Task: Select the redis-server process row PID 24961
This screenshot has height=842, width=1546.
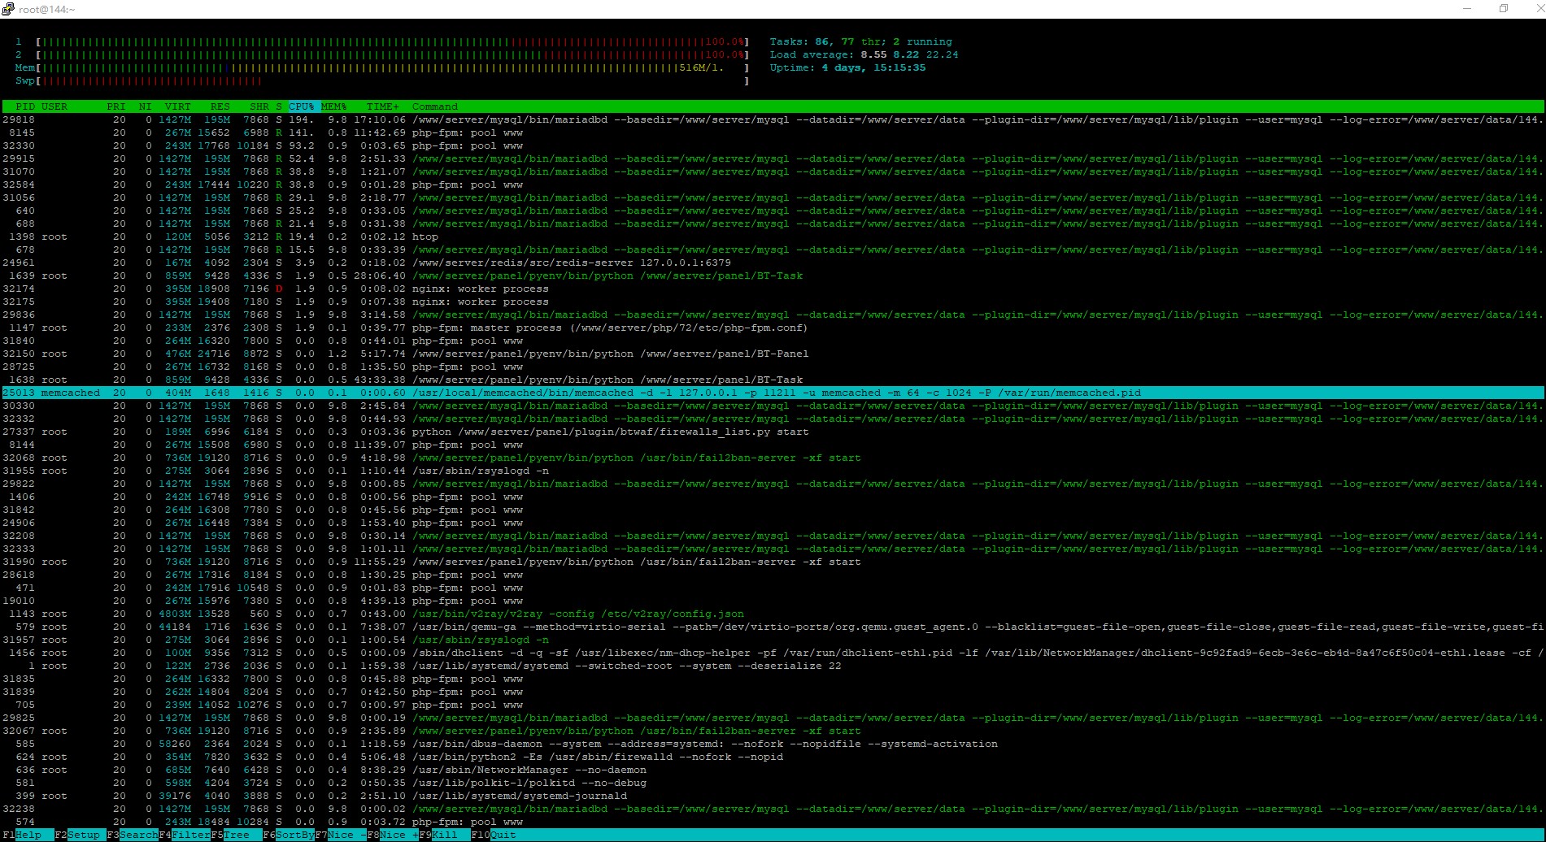Action: 773,263
